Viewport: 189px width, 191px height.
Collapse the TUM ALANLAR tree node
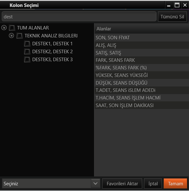pyautogui.click(x=4, y=28)
